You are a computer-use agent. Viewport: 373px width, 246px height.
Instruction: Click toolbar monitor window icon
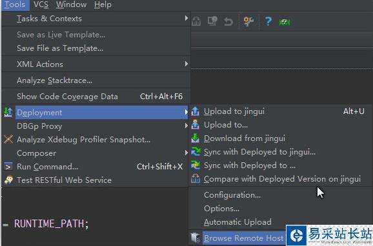click(212, 21)
